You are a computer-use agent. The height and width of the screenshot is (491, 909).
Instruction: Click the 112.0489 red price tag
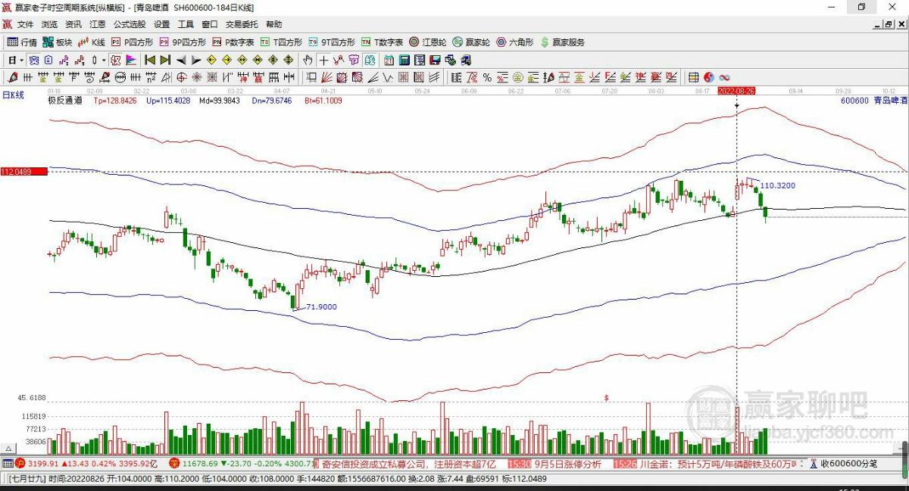click(24, 172)
